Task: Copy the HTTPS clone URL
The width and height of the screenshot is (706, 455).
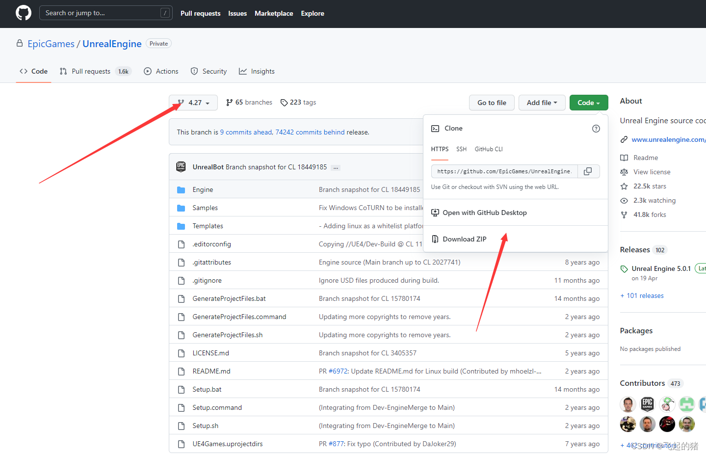Action: pyautogui.click(x=588, y=171)
